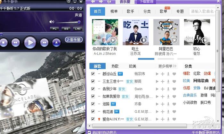
Task: Uncheck the checkbox for 迷路
Action: coord(93,104)
